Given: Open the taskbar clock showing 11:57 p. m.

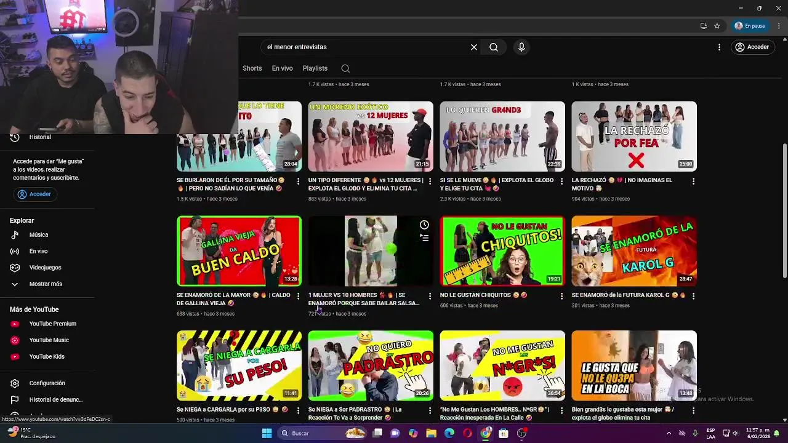Looking at the screenshot, I should coord(760,433).
